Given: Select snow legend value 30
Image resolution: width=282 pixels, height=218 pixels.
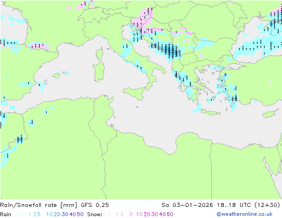Looking at the screenshot, I should coord(155,214).
